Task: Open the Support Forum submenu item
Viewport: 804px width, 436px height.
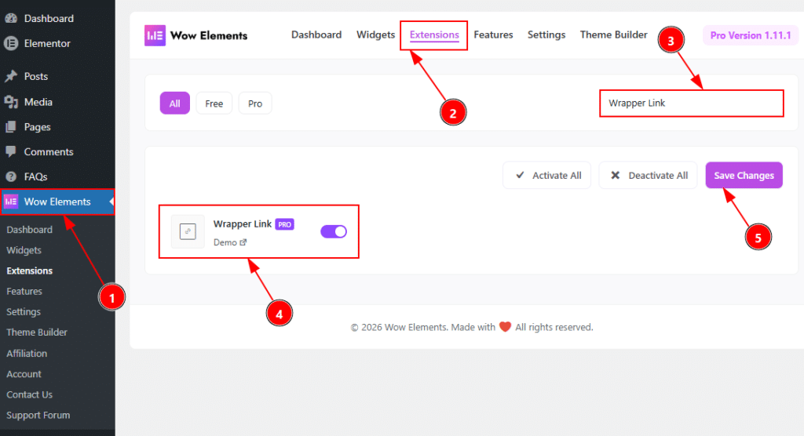Action: (x=38, y=415)
